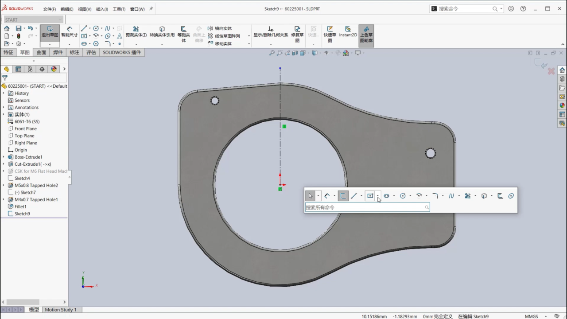Viewport: 567px width, 319px height.
Task: Click the sketch fillet tool in shortcut bar
Action: (x=435, y=196)
